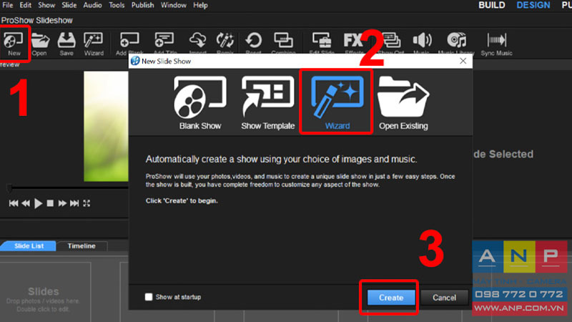
Task: Open the Audio menu
Action: pyautogui.click(x=93, y=5)
